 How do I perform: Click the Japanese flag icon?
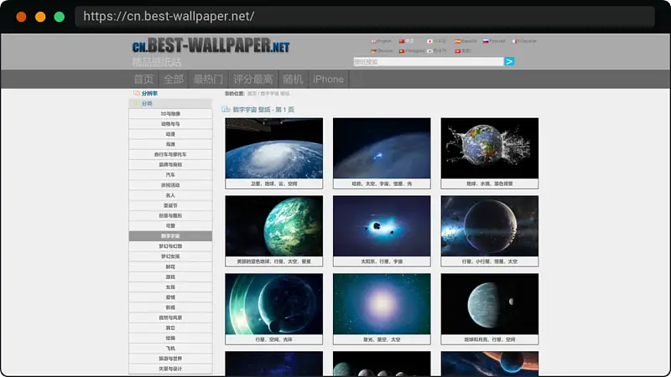coord(429,41)
